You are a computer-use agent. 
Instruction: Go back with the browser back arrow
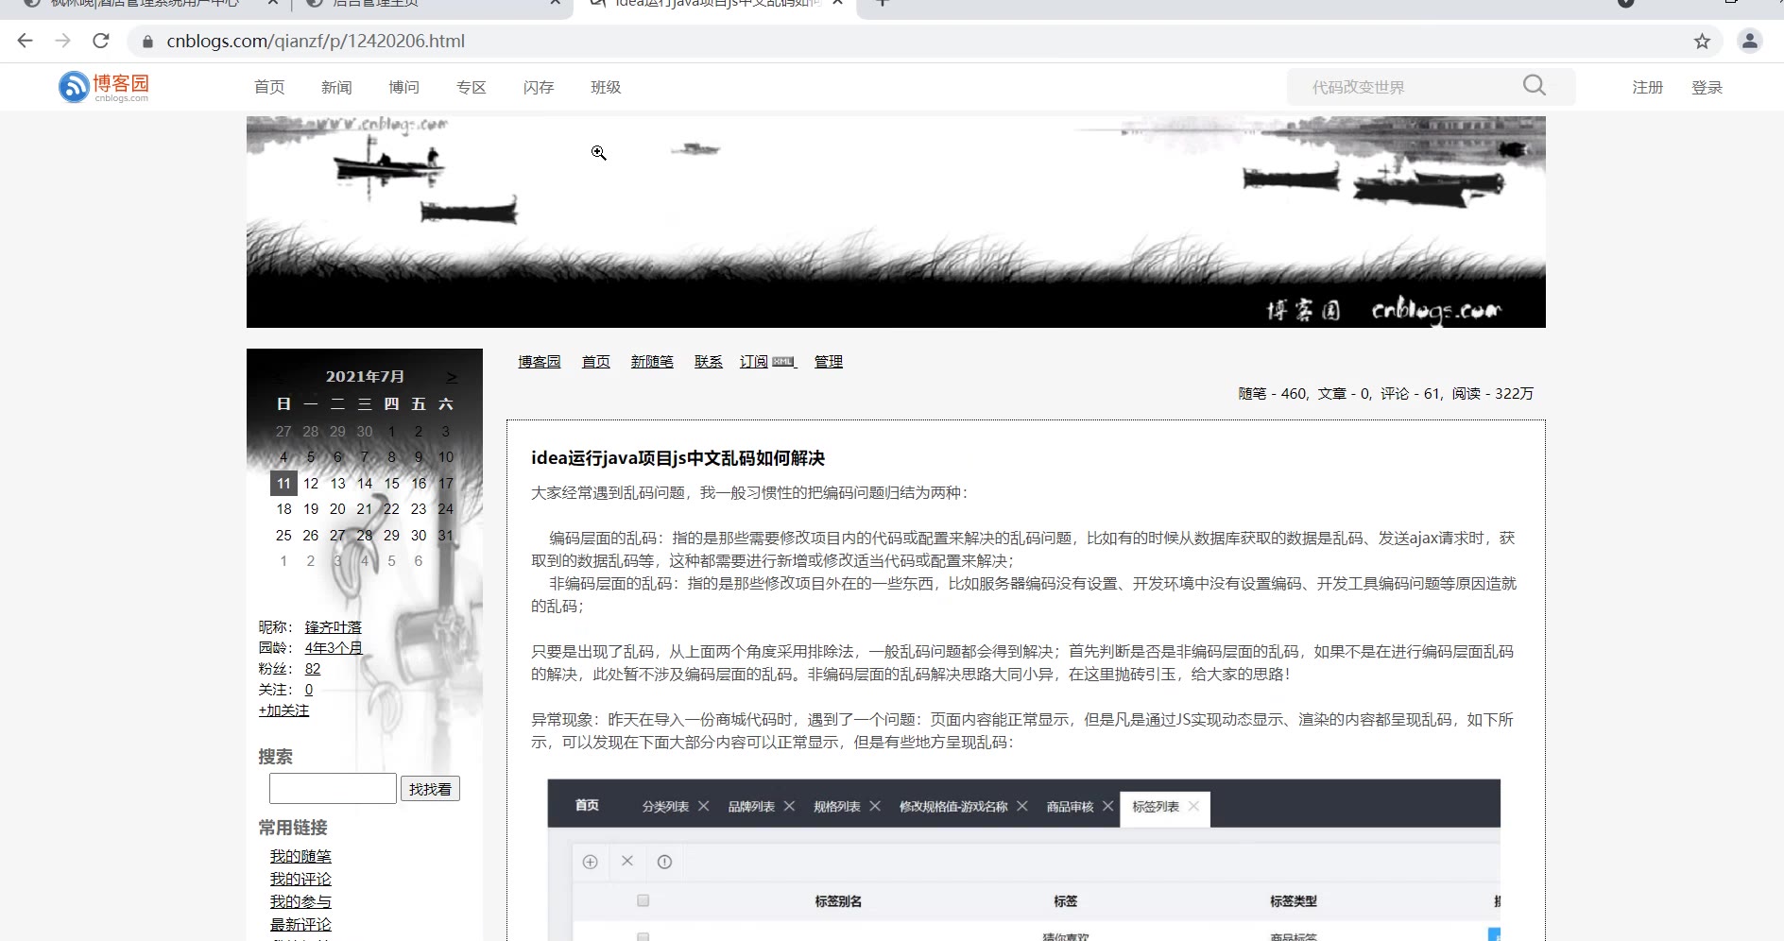click(x=26, y=41)
